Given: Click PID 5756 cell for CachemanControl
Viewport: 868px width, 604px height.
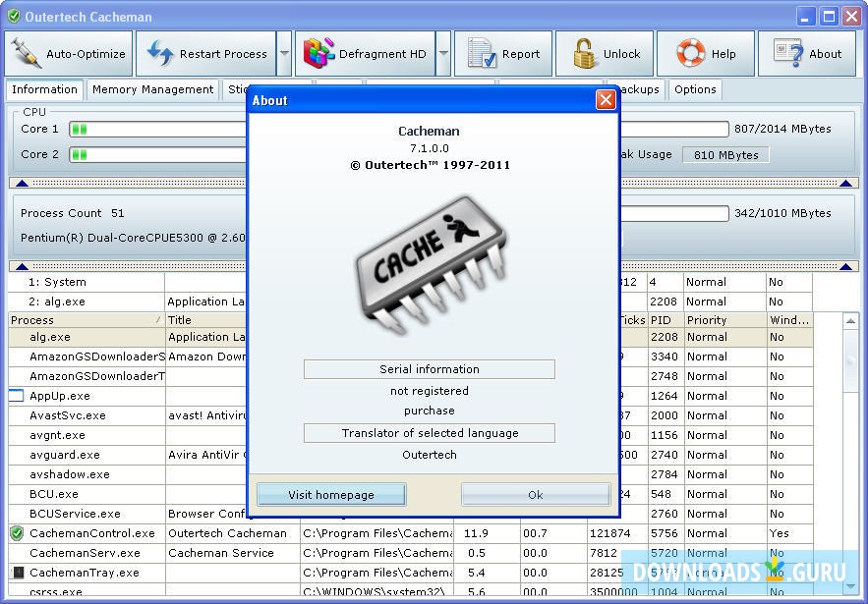Looking at the screenshot, I should [665, 533].
